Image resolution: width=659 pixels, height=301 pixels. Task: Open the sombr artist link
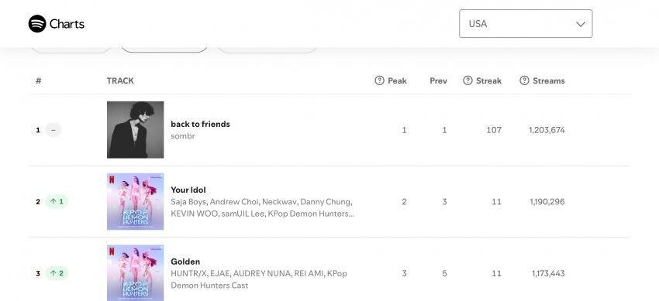(183, 136)
